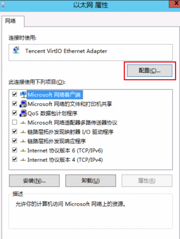Viewport: 180px width, 239px height.
Task: Click the 链路层拓扑发现映射器 I/O 驱动程序 icon
Action: pos(23,132)
